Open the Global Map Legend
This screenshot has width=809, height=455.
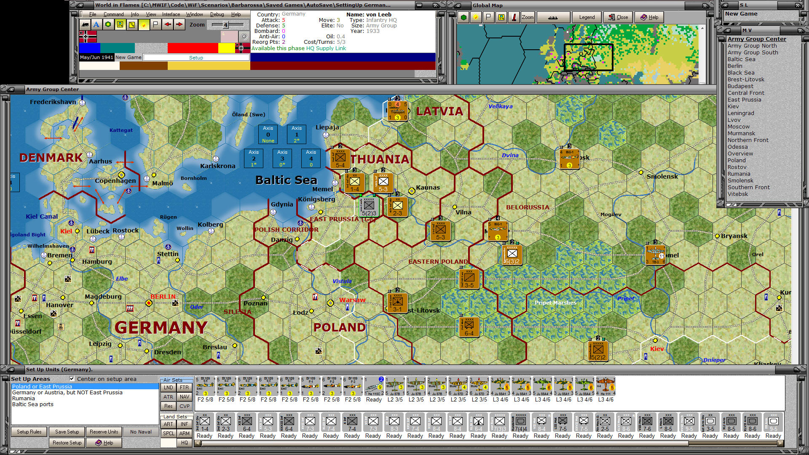click(x=587, y=17)
